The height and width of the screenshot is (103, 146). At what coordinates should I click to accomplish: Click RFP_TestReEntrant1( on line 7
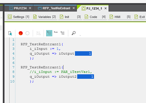[42, 67]
